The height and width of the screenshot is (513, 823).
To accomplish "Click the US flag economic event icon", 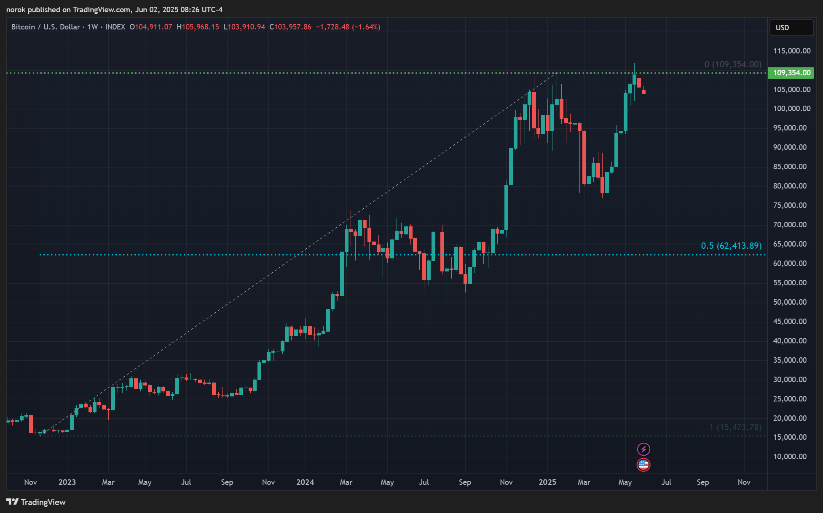I will click(643, 465).
